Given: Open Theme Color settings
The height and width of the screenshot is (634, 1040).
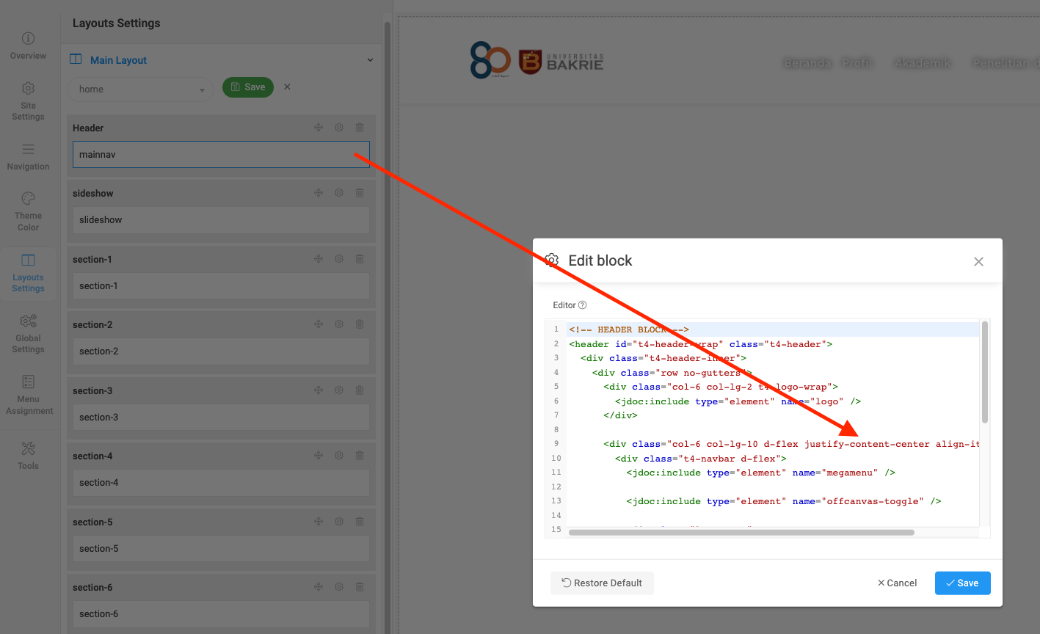Looking at the screenshot, I should [x=28, y=211].
